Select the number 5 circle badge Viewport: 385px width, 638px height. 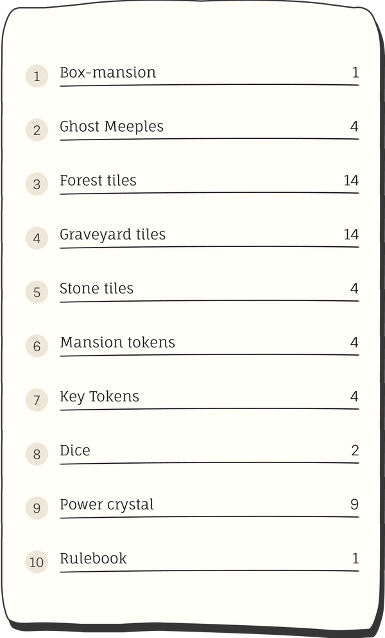click(x=37, y=293)
